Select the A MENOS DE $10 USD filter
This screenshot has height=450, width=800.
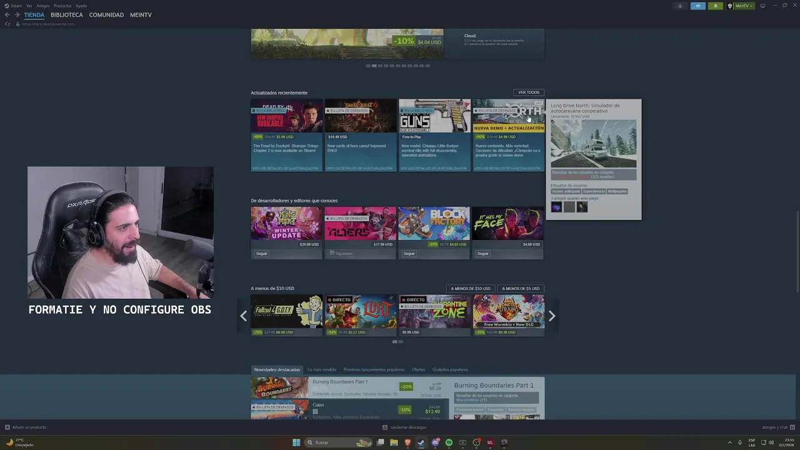pyautogui.click(x=471, y=289)
